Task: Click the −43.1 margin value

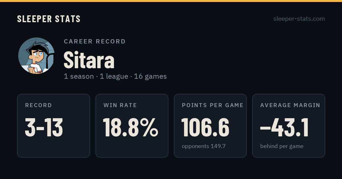Action: coord(284,127)
